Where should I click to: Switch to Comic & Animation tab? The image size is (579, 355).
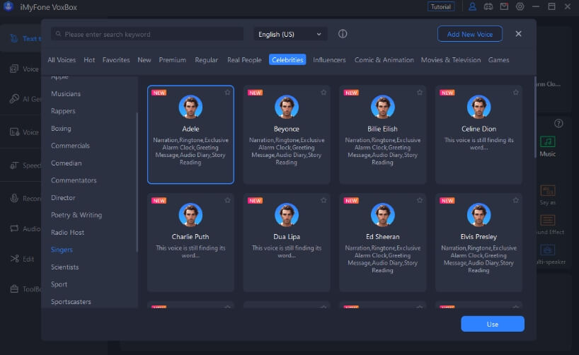tap(384, 60)
